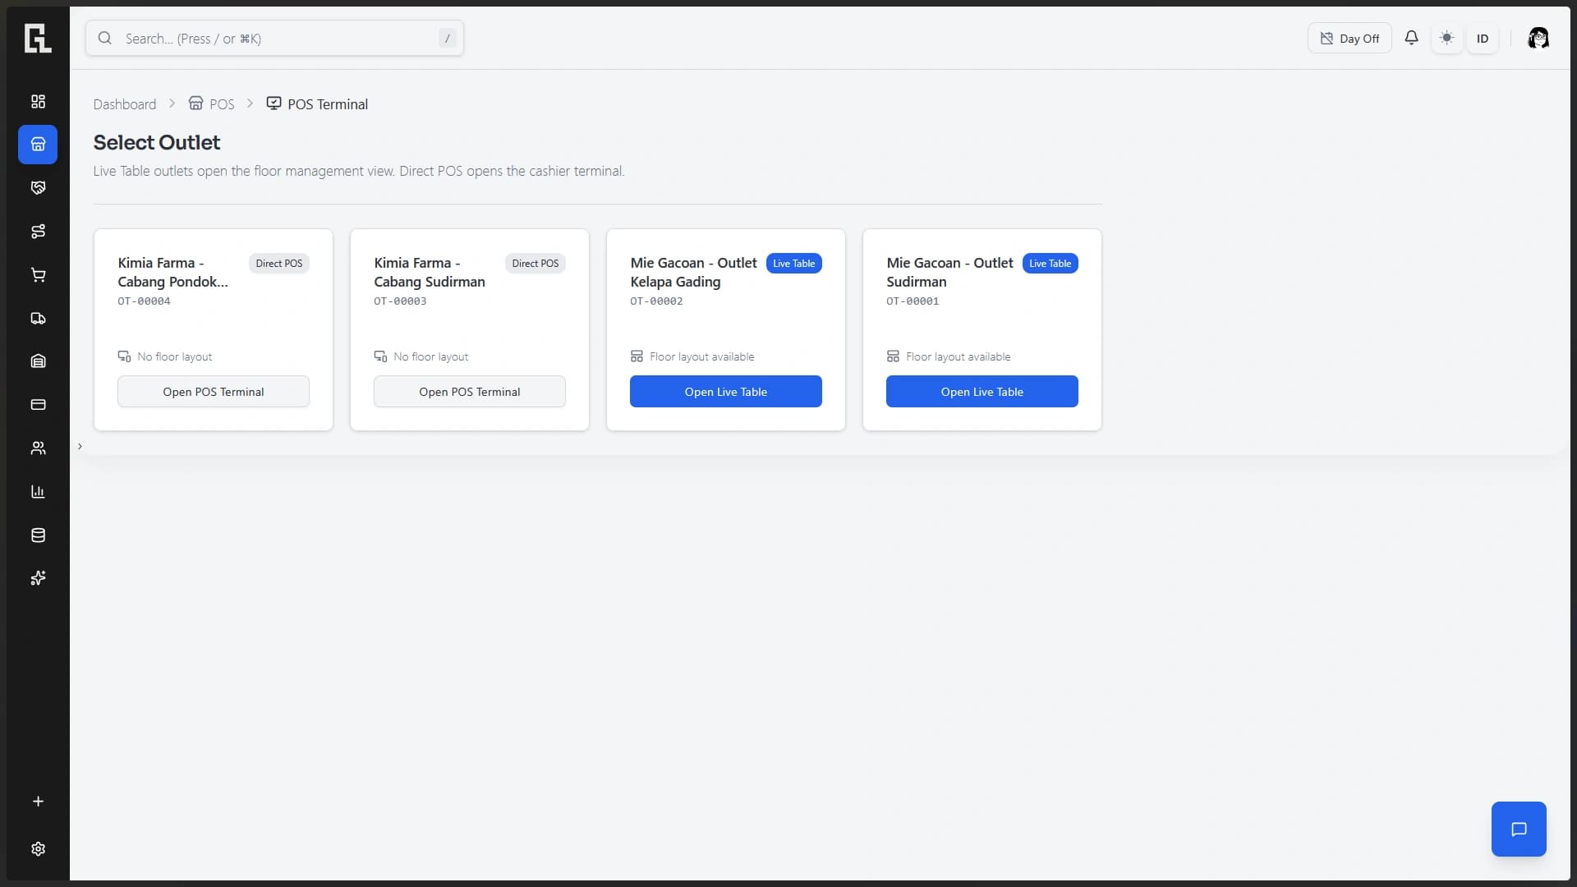Image resolution: width=1577 pixels, height=887 pixels.
Task: Open the user avatar menu
Action: click(1538, 38)
